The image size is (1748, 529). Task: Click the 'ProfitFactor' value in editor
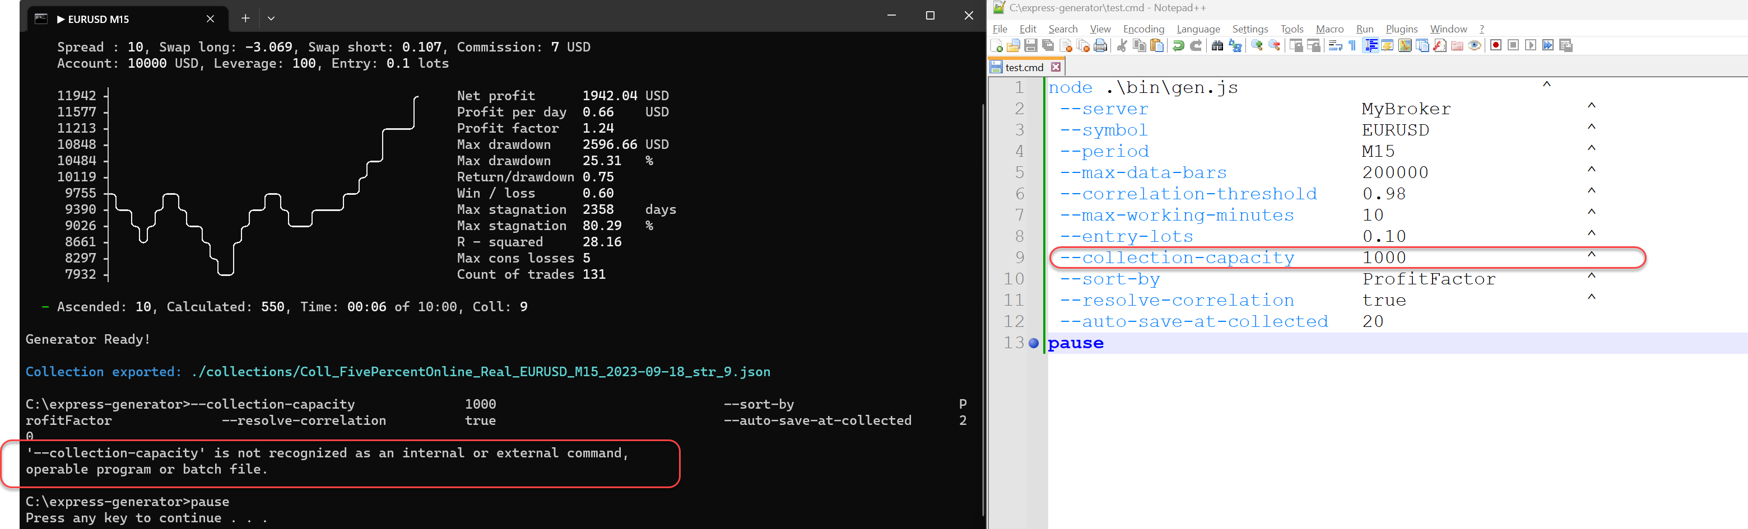pos(1429,279)
